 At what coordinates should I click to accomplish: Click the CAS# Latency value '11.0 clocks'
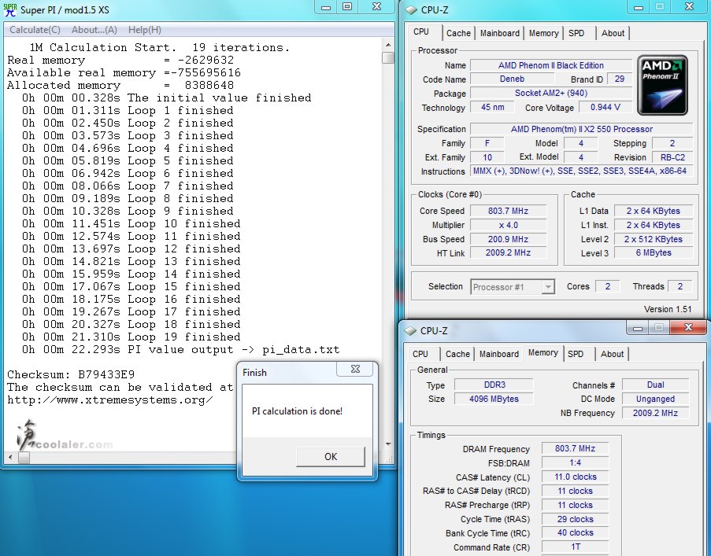click(576, 477)
